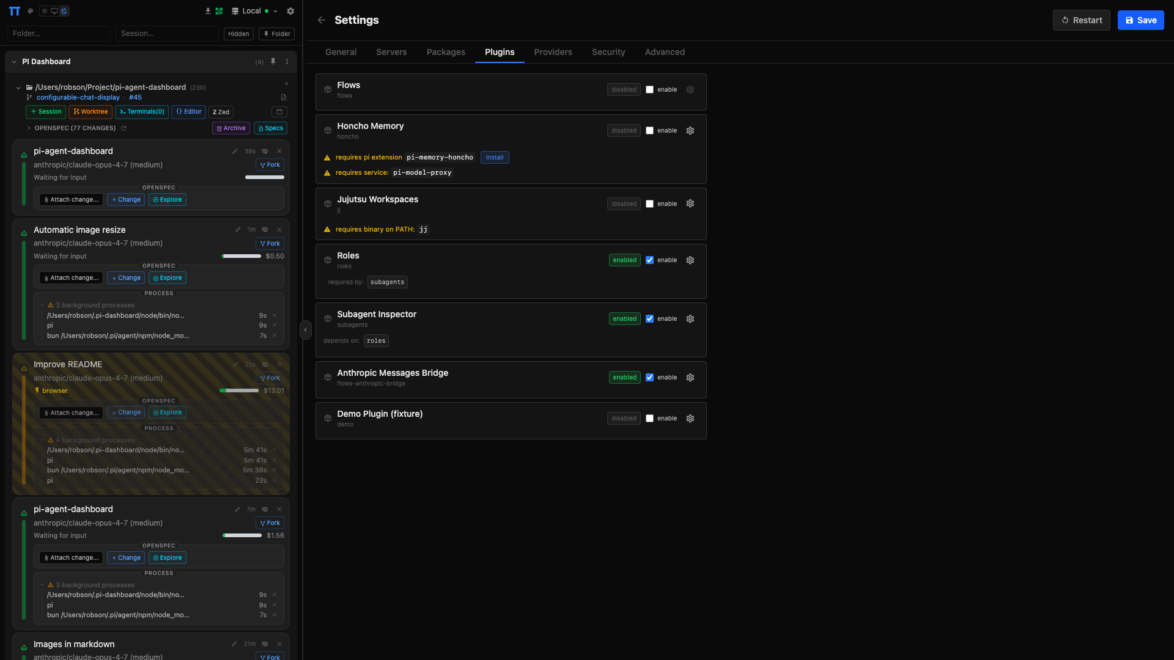Collapse the sidebar using the divider arrow
The width and height of the screenshot is (1174, 660).
click(306, 330)
